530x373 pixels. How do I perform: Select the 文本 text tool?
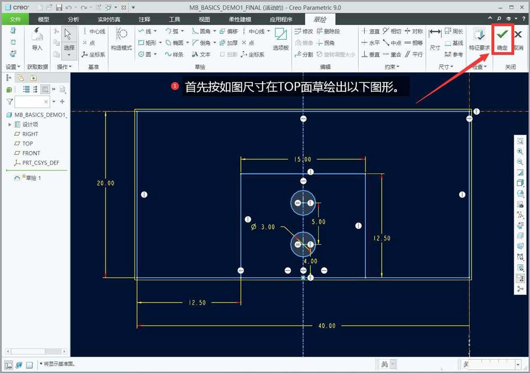(x=201, y=54)
